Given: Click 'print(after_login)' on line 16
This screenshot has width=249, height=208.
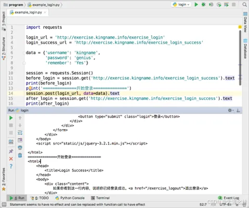Looking at the screenshot, I should 47,104.
